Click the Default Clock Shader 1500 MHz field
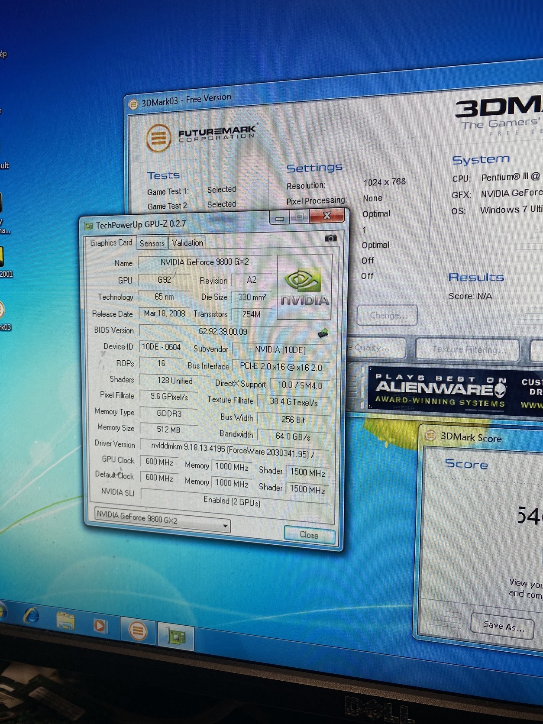Screen dimensions: 543x724 click(307, 489)
